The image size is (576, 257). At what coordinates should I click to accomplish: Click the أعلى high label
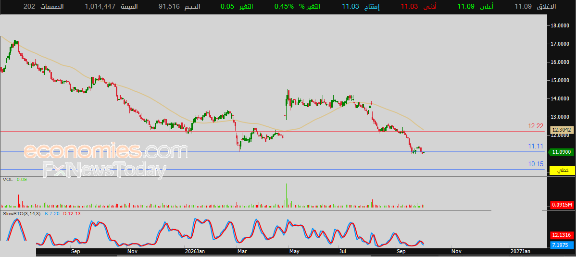486,7
